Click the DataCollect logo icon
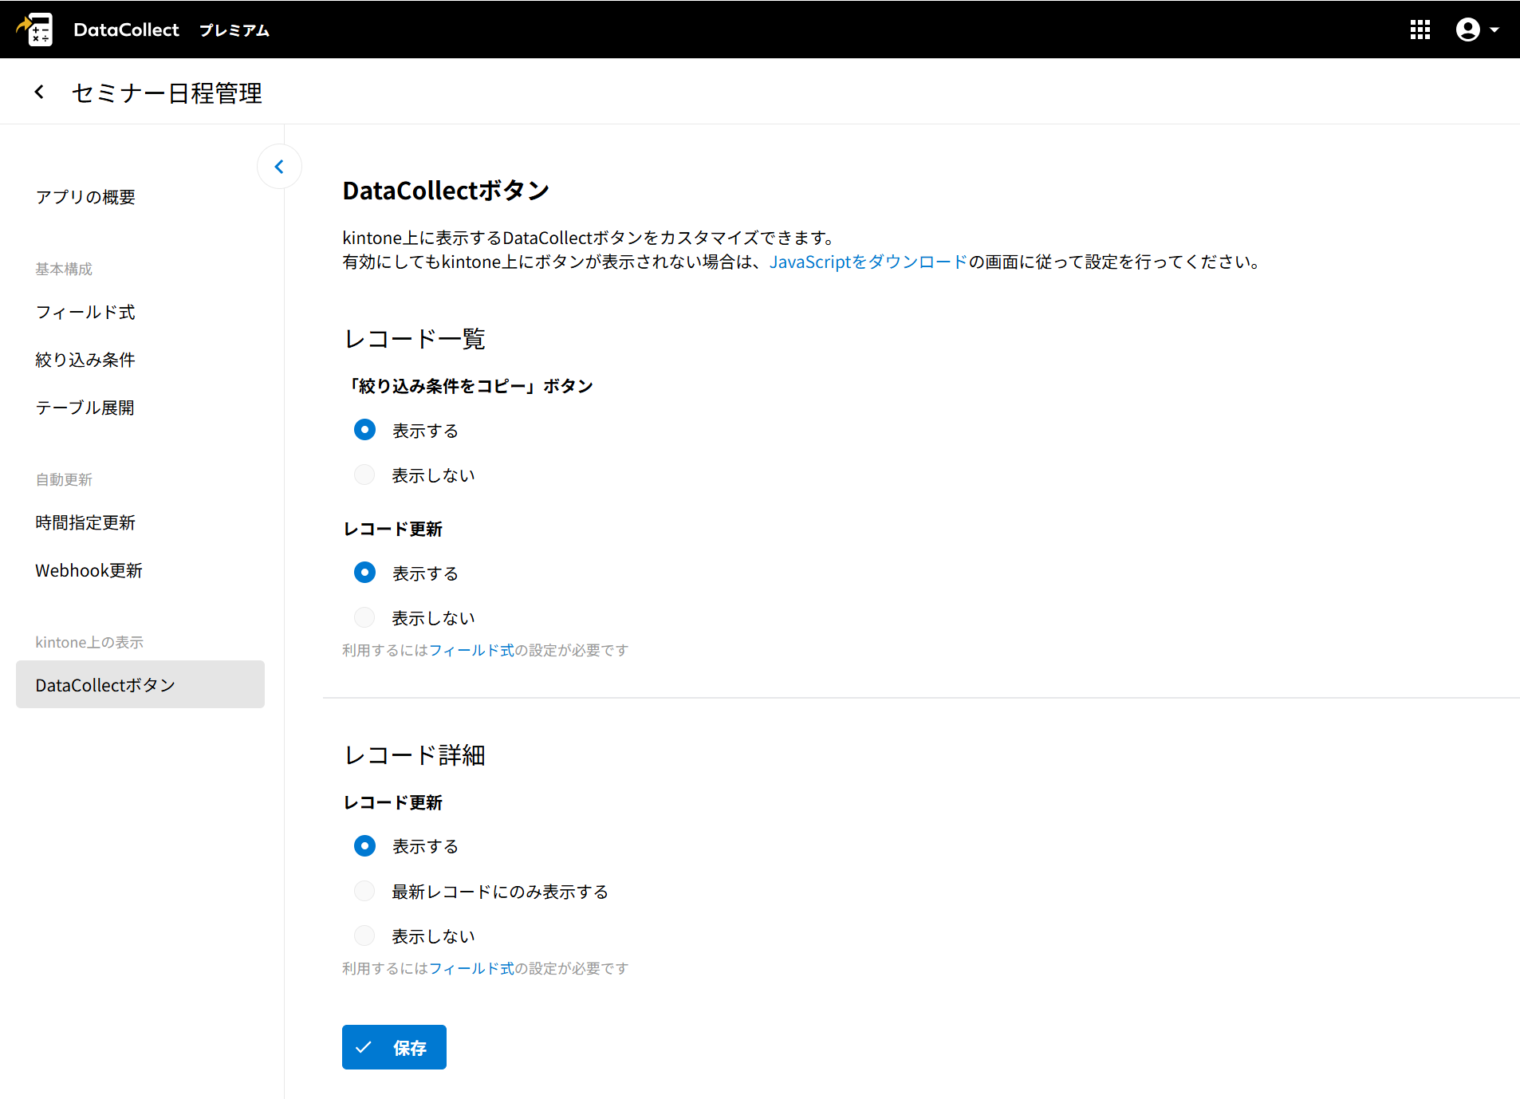Image resolution: width=1520 pixels, height=1099 pixels. pyautogui.click(x=35, y=30)
